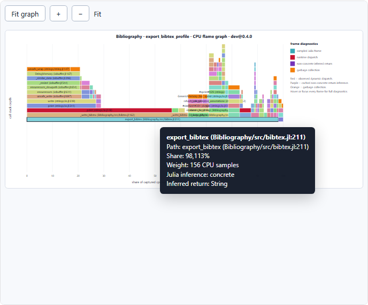The width and height of the screenshot is (368, 305).
Task: Zoom in with the plus button
Action: point(58,13)
